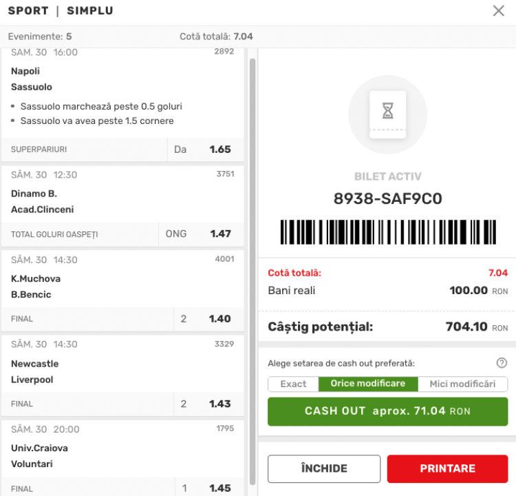This screenshot has width=516, height=496.
Task: Click the cash out help question icon
Action: click(x=502, y=363)
